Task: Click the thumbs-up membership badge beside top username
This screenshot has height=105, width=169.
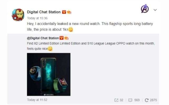Action: pyautogui.click(x=69, y=12)
